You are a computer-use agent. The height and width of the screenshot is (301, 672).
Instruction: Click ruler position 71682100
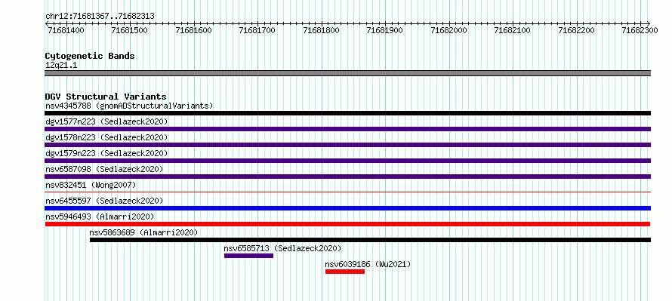513,30
